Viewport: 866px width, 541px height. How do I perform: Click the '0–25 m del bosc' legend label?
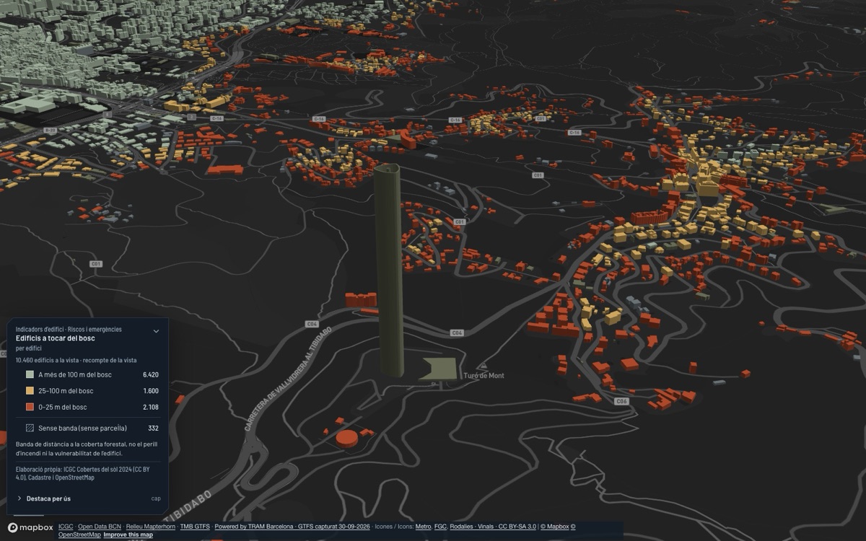[63, 407]
